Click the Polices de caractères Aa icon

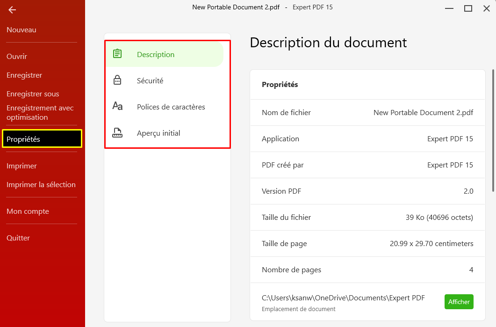(117, 106)
